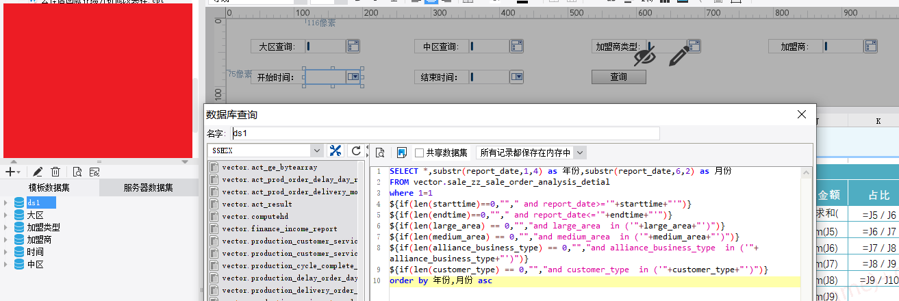The width and height of the screenshot is (899, 301).
Task: Click the 查询 button on parameter pane
Action: click(619, 77)
